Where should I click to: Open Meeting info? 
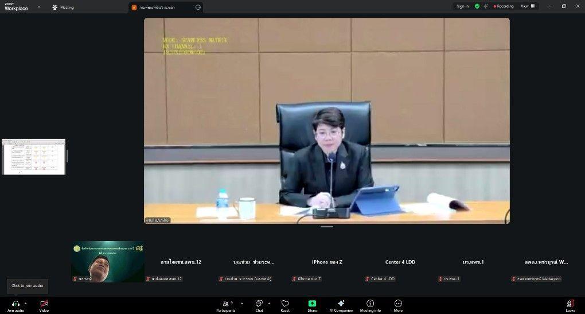370,304
